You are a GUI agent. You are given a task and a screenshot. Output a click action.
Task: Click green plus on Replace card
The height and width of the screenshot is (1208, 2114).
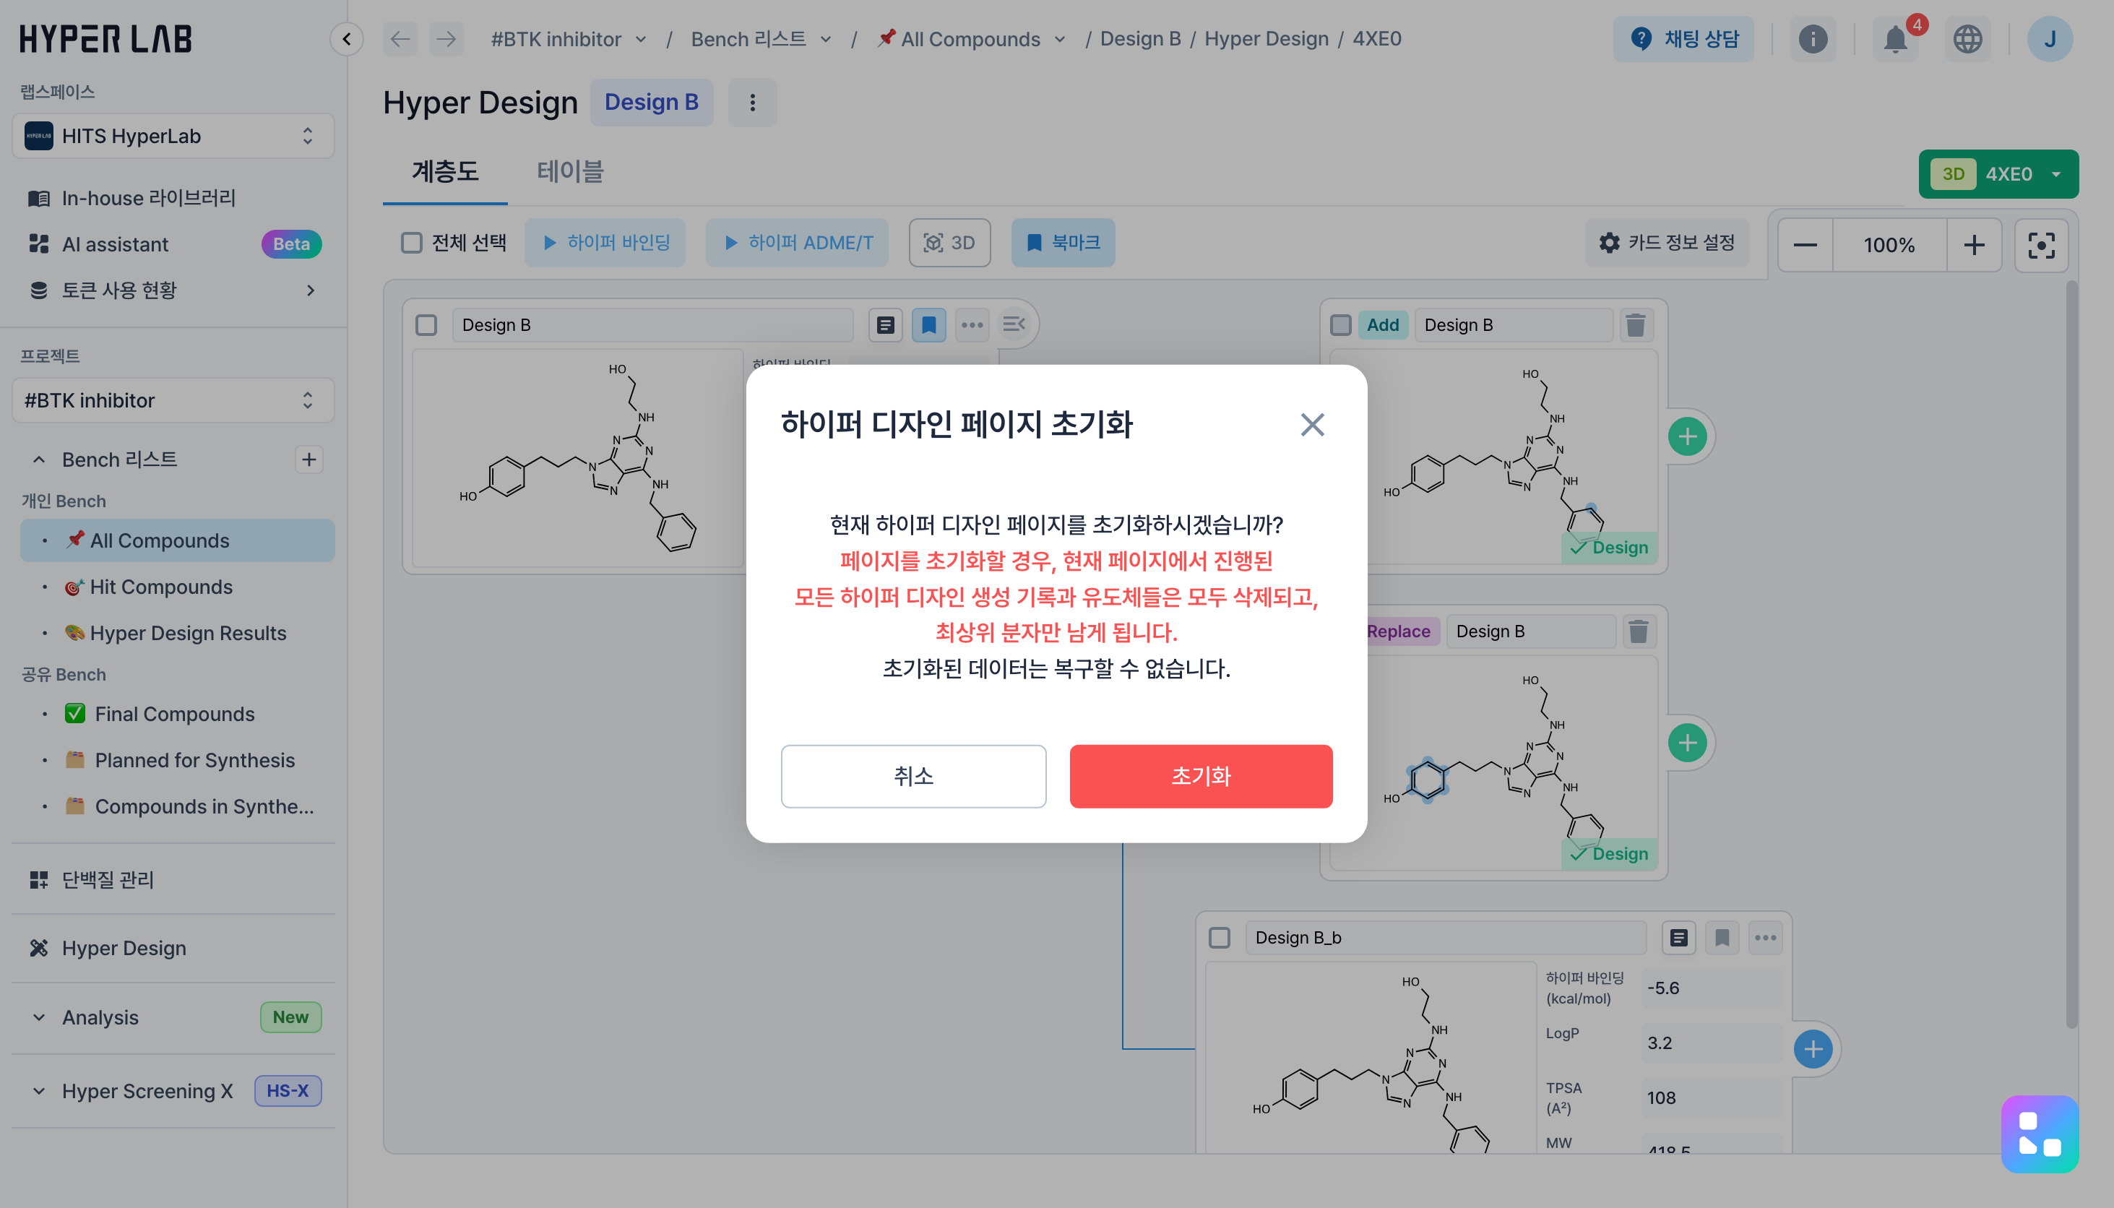pyautogui.click(x=1687, y=743)
